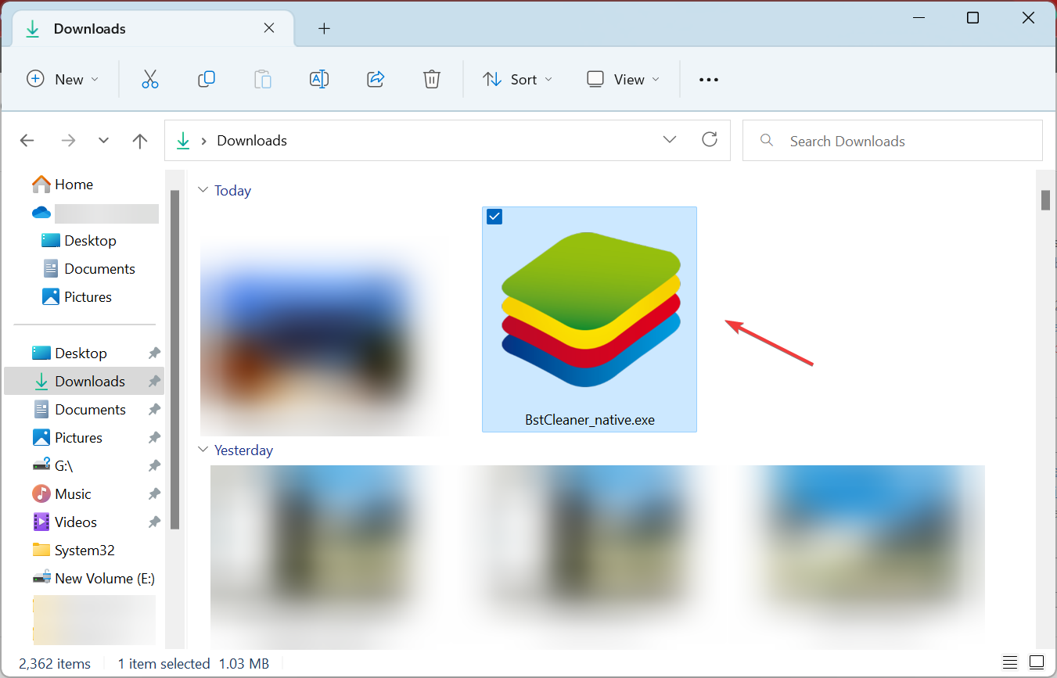Refresh the Downloads folder view

point(710,139)
